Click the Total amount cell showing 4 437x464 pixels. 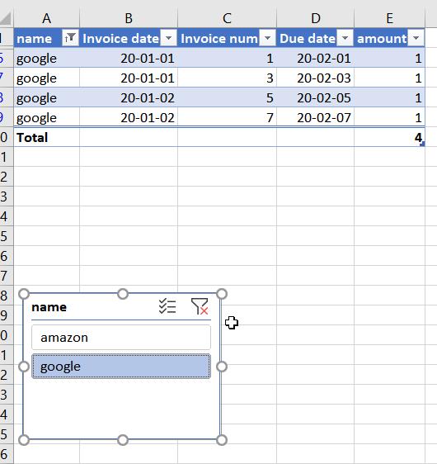tap(389, 137)
